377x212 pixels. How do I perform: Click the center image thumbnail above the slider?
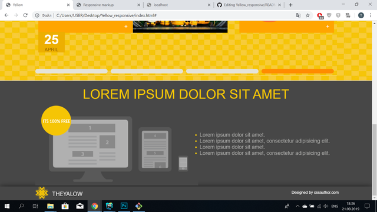click(x=180, y=26)
